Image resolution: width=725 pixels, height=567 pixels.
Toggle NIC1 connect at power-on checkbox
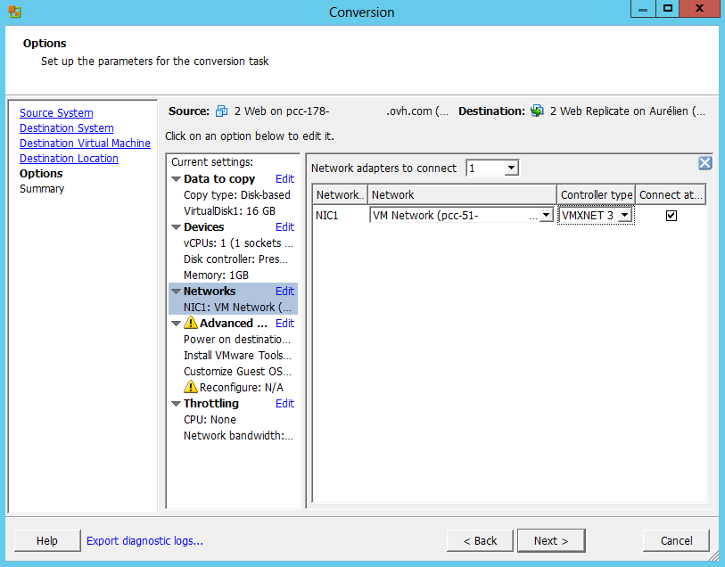click(671, 216)
